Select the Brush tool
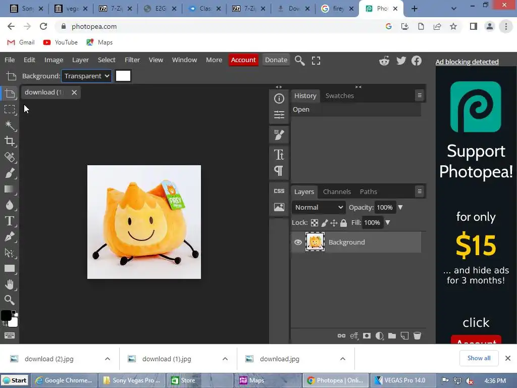This screenshot has width=517, height=388. coord(10,173)
